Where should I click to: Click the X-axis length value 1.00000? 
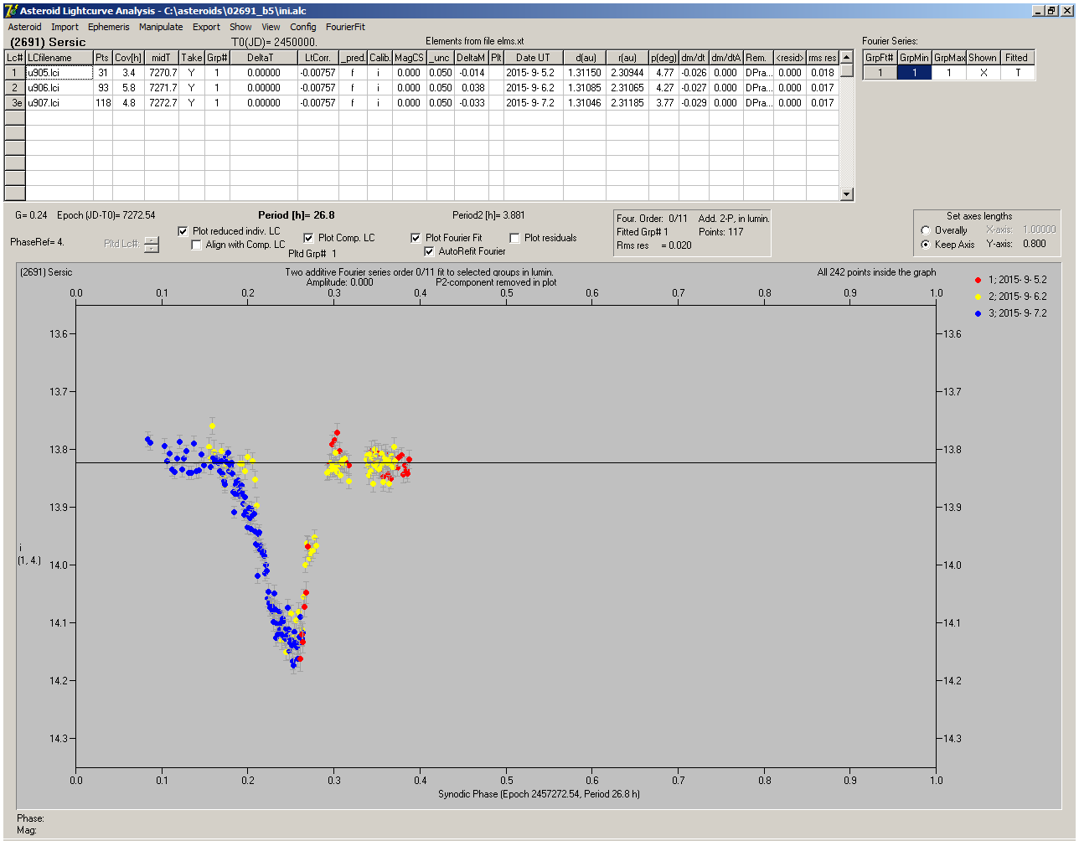click(1040, 230)
